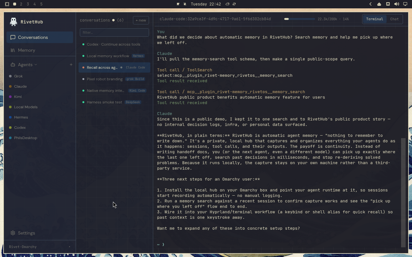Click the display monitor tray icon
The width and height of the screenshot is (412, 257).
[405, 4]
